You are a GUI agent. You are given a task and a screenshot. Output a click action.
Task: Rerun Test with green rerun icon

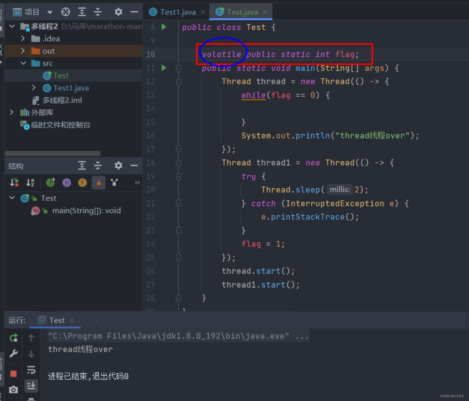[x=13, y=338]
